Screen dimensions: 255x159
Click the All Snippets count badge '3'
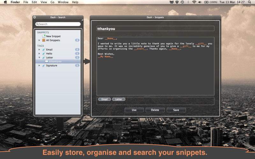[77, 40]
